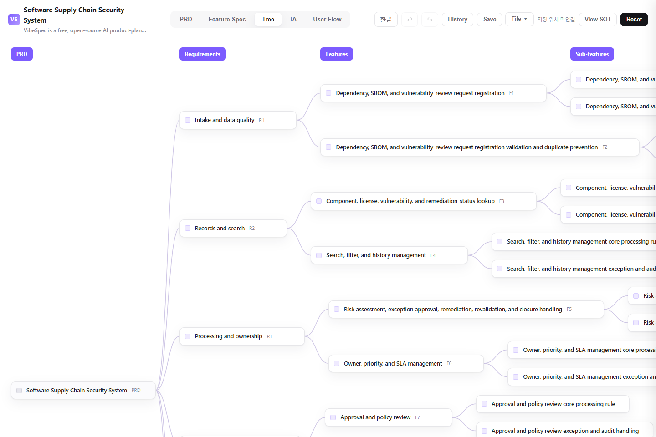The image size is (656, 437).
Task: Select the Processing and ownership R3 node
Action: [x=242, y=336]
